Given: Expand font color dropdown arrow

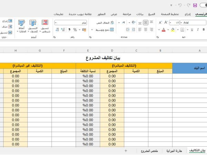Looking at the screenshot, I should 159,30.
